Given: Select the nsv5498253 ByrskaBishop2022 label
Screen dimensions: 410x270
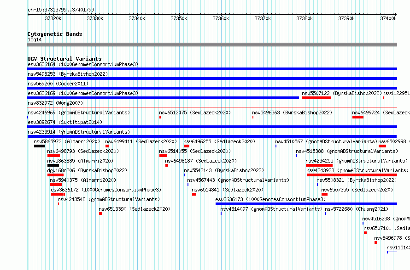Looking at the screenshot, I should pos(68,74).
